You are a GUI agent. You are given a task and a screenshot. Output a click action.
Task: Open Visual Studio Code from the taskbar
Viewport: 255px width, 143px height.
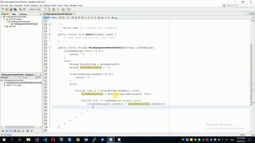coord(45,139)
